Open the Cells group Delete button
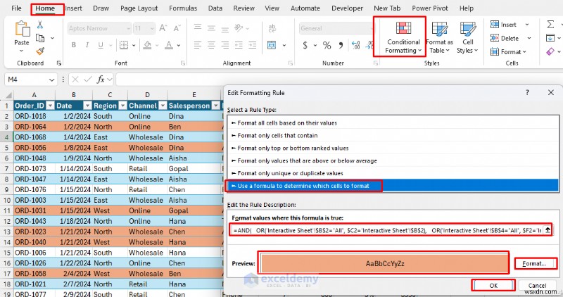This screenshot has height=297, width=563. click(510, 38)
